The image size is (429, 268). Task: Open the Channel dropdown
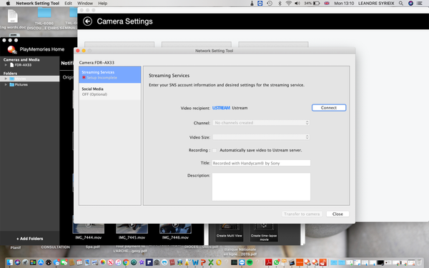261,123
